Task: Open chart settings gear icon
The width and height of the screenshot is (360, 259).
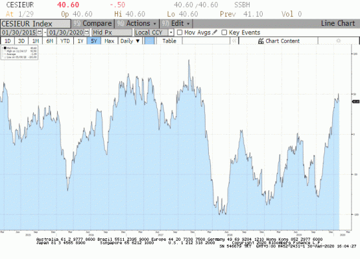Action: click(338, 41)
